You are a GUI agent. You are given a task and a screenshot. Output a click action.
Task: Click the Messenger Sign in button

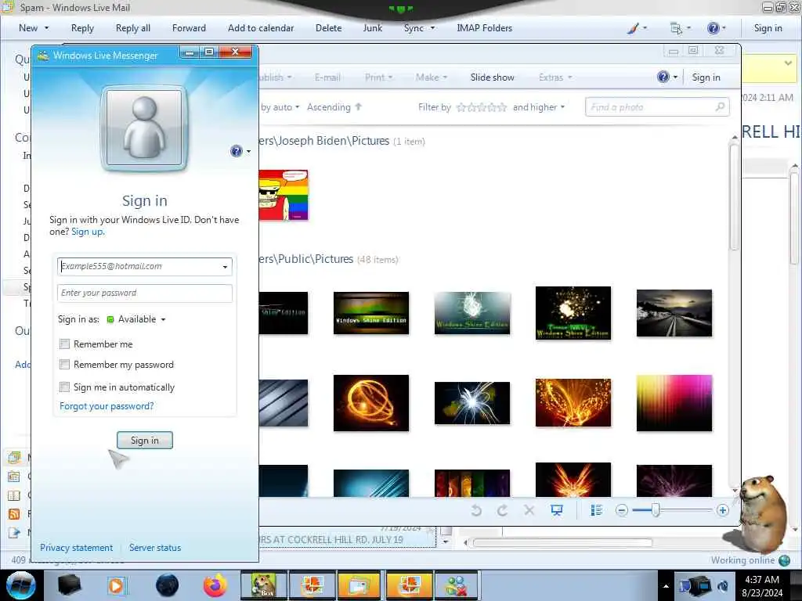(145, 440)
